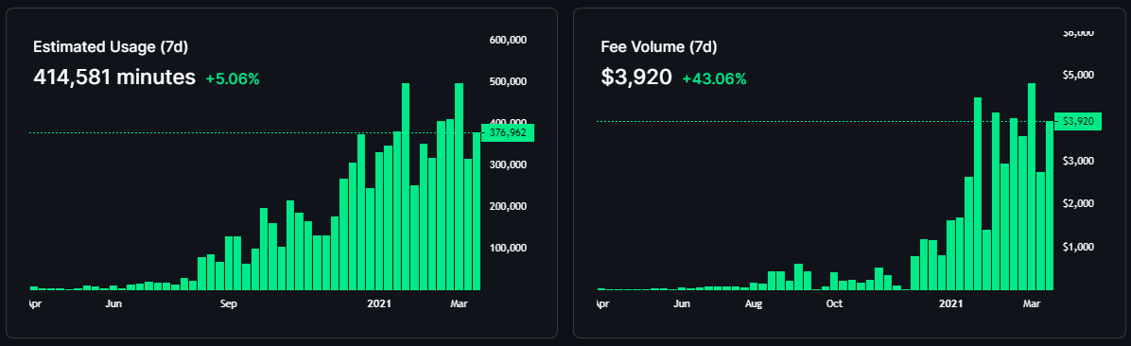Click the "+5.06%" change indicator
The width and height of the screenshot is (1131, 346).
point(233,78)
